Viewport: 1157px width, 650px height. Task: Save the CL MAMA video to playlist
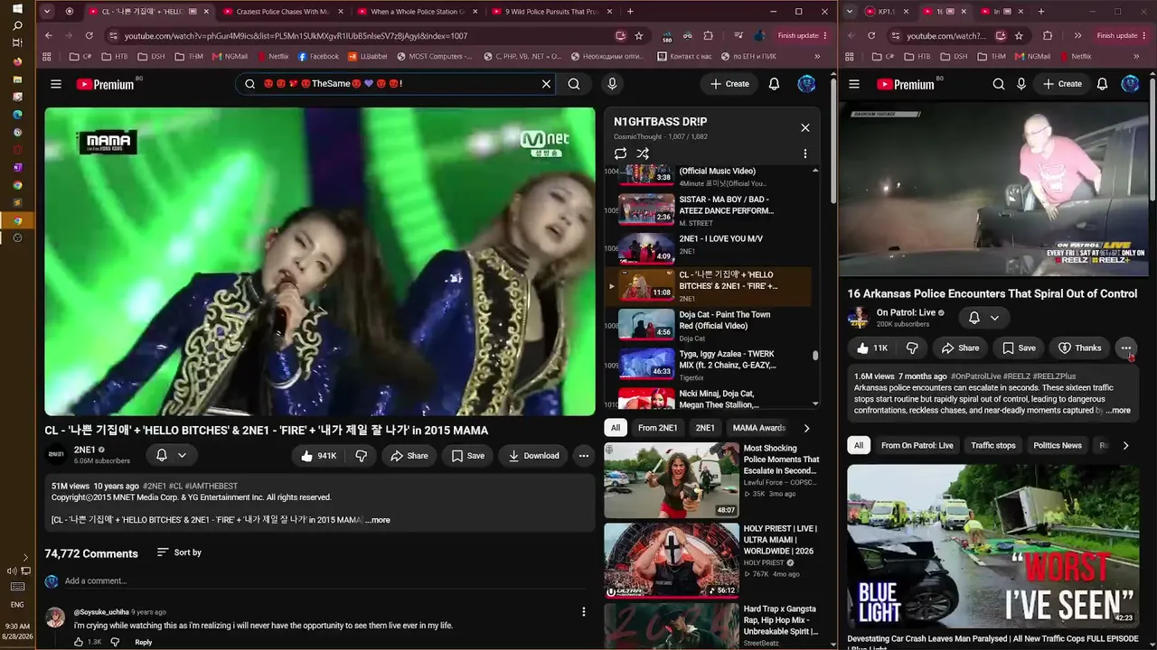[467, 456]
